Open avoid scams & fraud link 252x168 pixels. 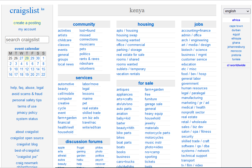pyautogui.click(x=27, y=94)
